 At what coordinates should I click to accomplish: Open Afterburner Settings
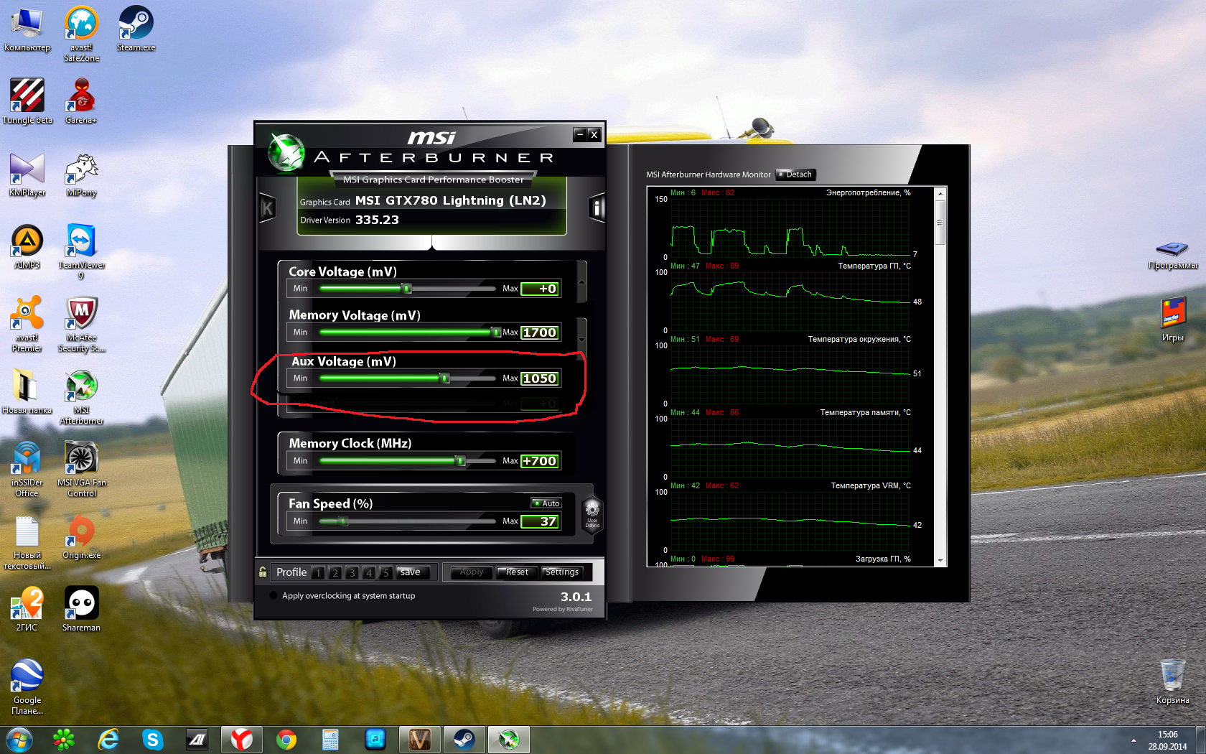click(x=561, y=572)
